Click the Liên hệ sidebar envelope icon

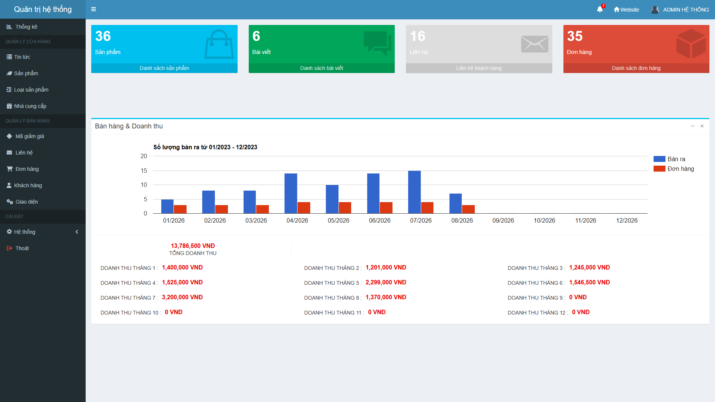(x=9, y=153)
